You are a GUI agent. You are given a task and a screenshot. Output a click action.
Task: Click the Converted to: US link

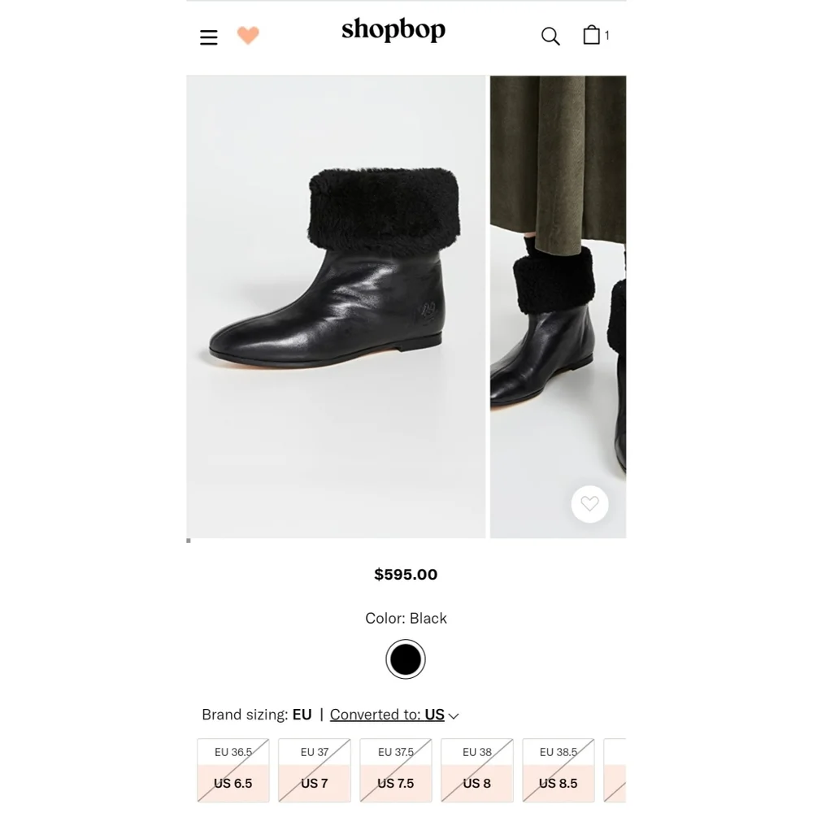[x=387, y=715]
